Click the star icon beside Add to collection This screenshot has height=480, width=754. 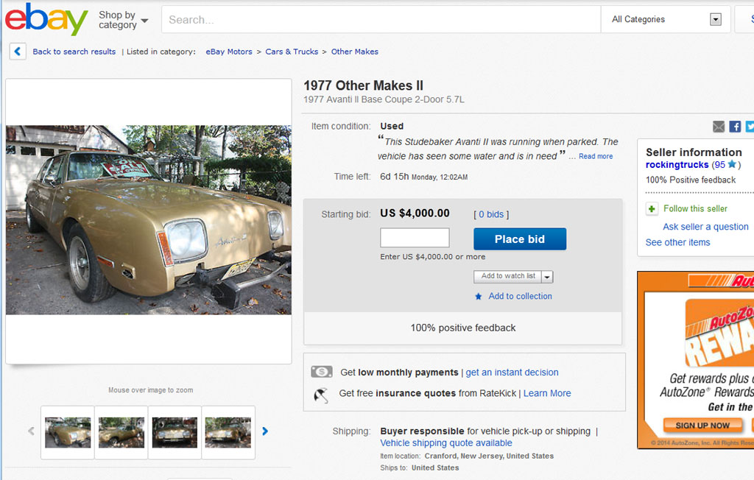click(x=479, y=297)
